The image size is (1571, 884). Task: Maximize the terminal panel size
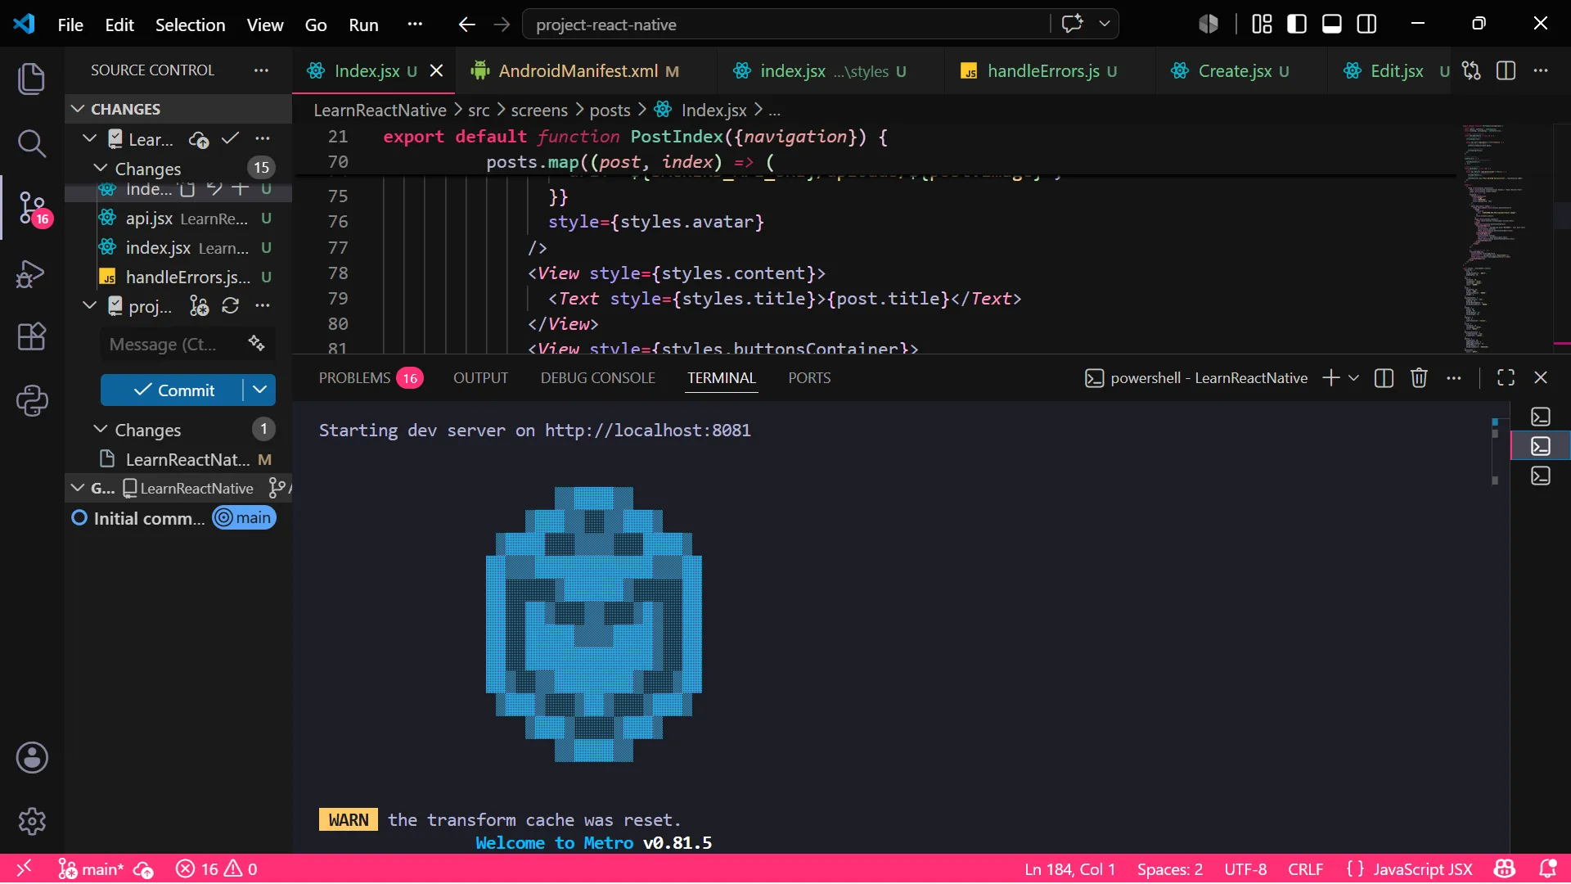[x=1506, y=377]
